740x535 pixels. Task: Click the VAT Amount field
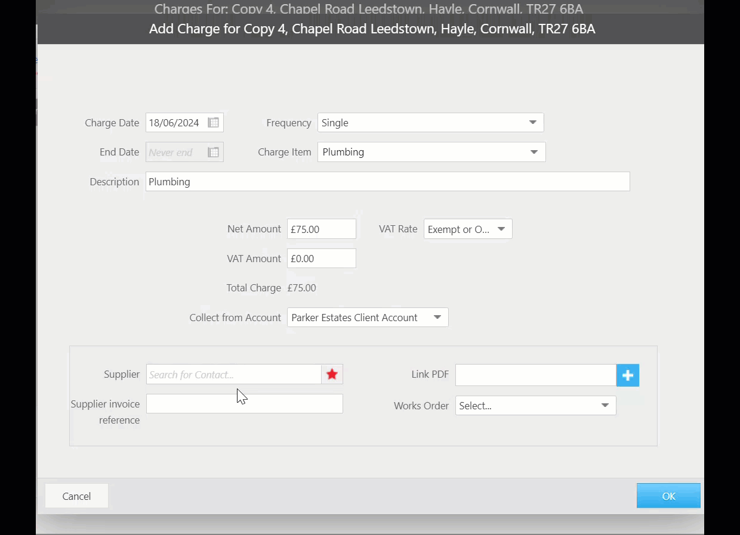click(x=321, y=259)
